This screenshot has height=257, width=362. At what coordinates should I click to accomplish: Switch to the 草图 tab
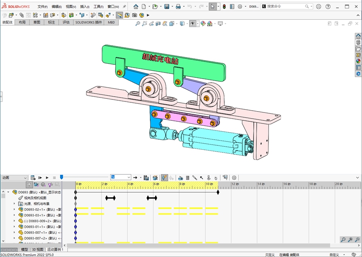pos(37,22)
